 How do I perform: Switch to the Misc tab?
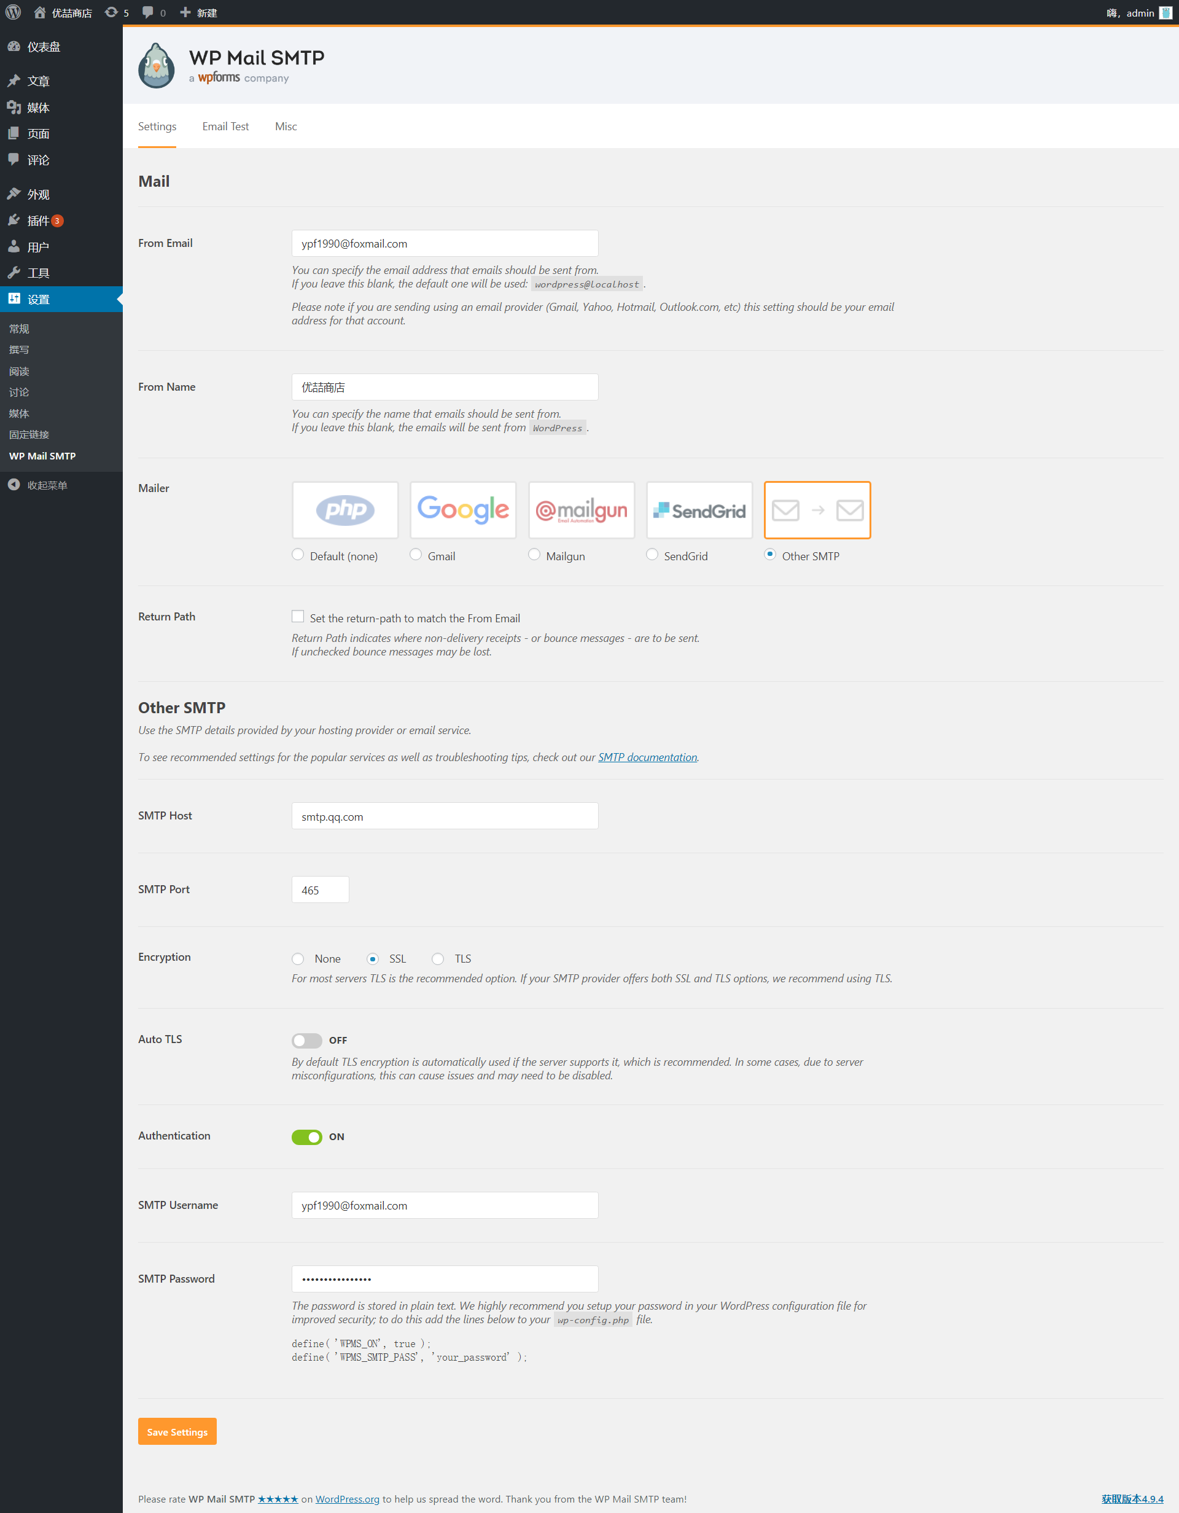(286, 126)
